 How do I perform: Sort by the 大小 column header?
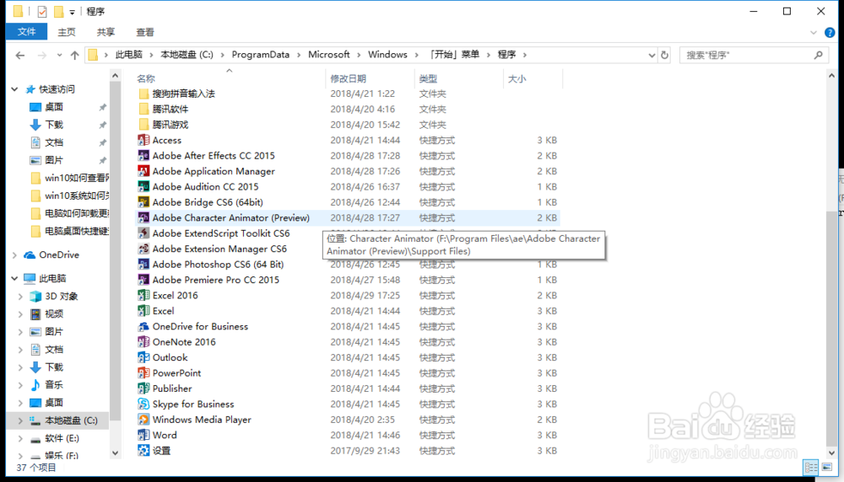tap(517, 79)
